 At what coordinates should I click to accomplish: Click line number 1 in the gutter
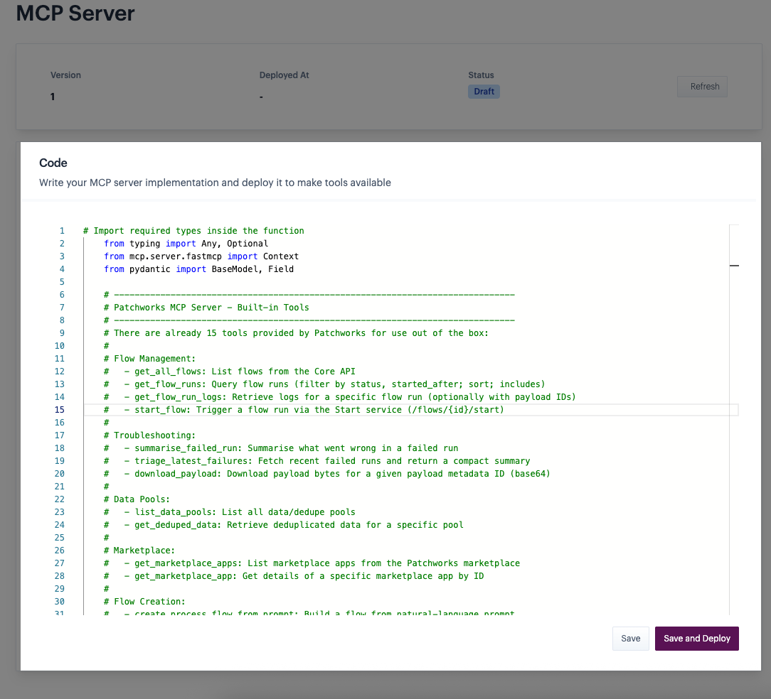(62, 231)
